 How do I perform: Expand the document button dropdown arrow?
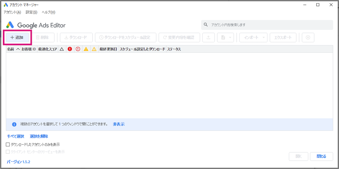pyautogui.click(x=231, y=37)
